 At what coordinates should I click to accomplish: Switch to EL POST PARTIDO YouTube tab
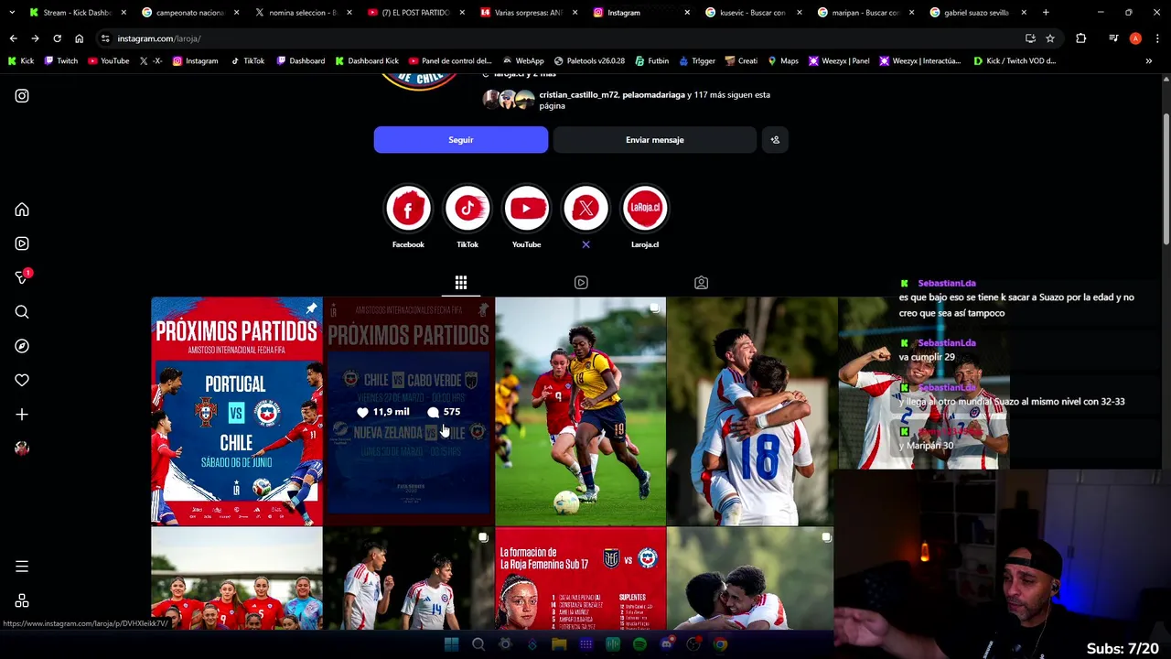pos(417,13)
